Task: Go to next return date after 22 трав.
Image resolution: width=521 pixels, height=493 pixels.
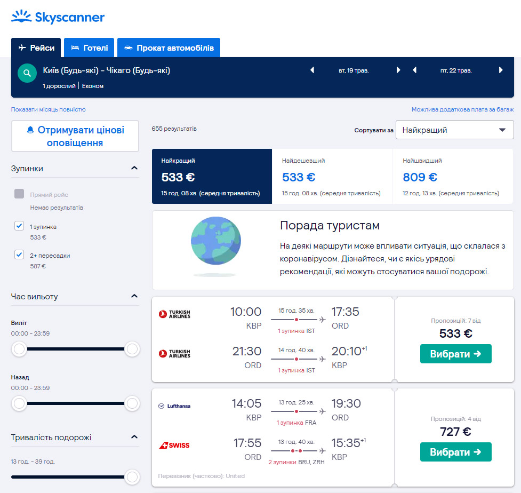Action: (501, 70)
